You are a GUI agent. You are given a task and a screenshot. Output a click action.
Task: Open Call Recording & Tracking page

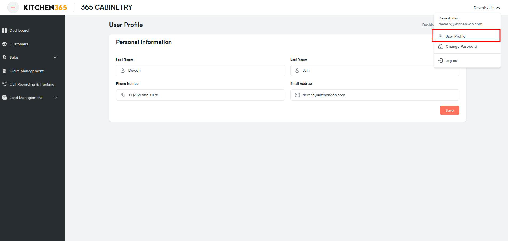[32, 84]
